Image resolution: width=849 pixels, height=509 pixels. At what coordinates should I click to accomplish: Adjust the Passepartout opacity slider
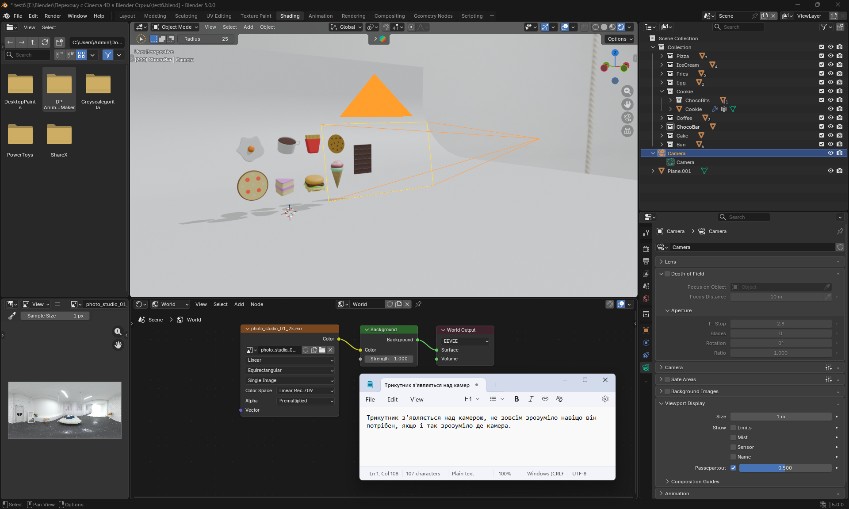785,468
